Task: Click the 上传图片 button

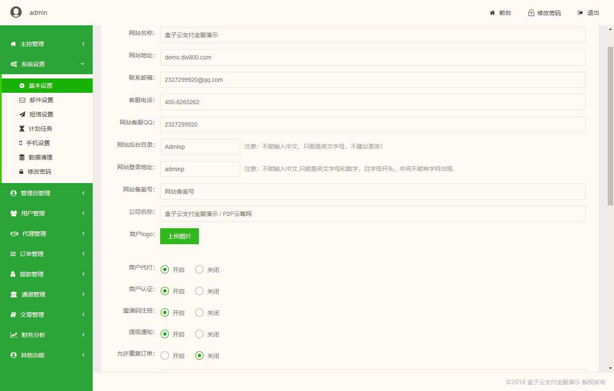Action: [179, 236]
